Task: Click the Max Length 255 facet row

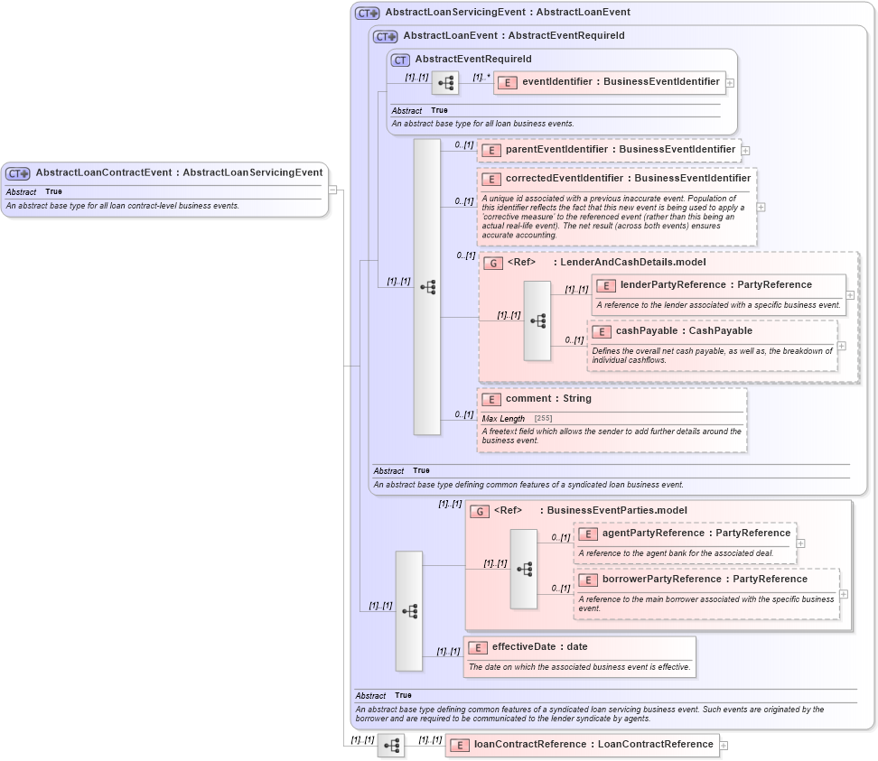Action: (515, 418)
